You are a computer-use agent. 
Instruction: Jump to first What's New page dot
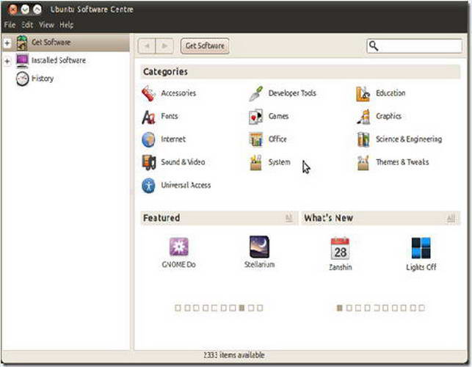[x=339, y=308]
